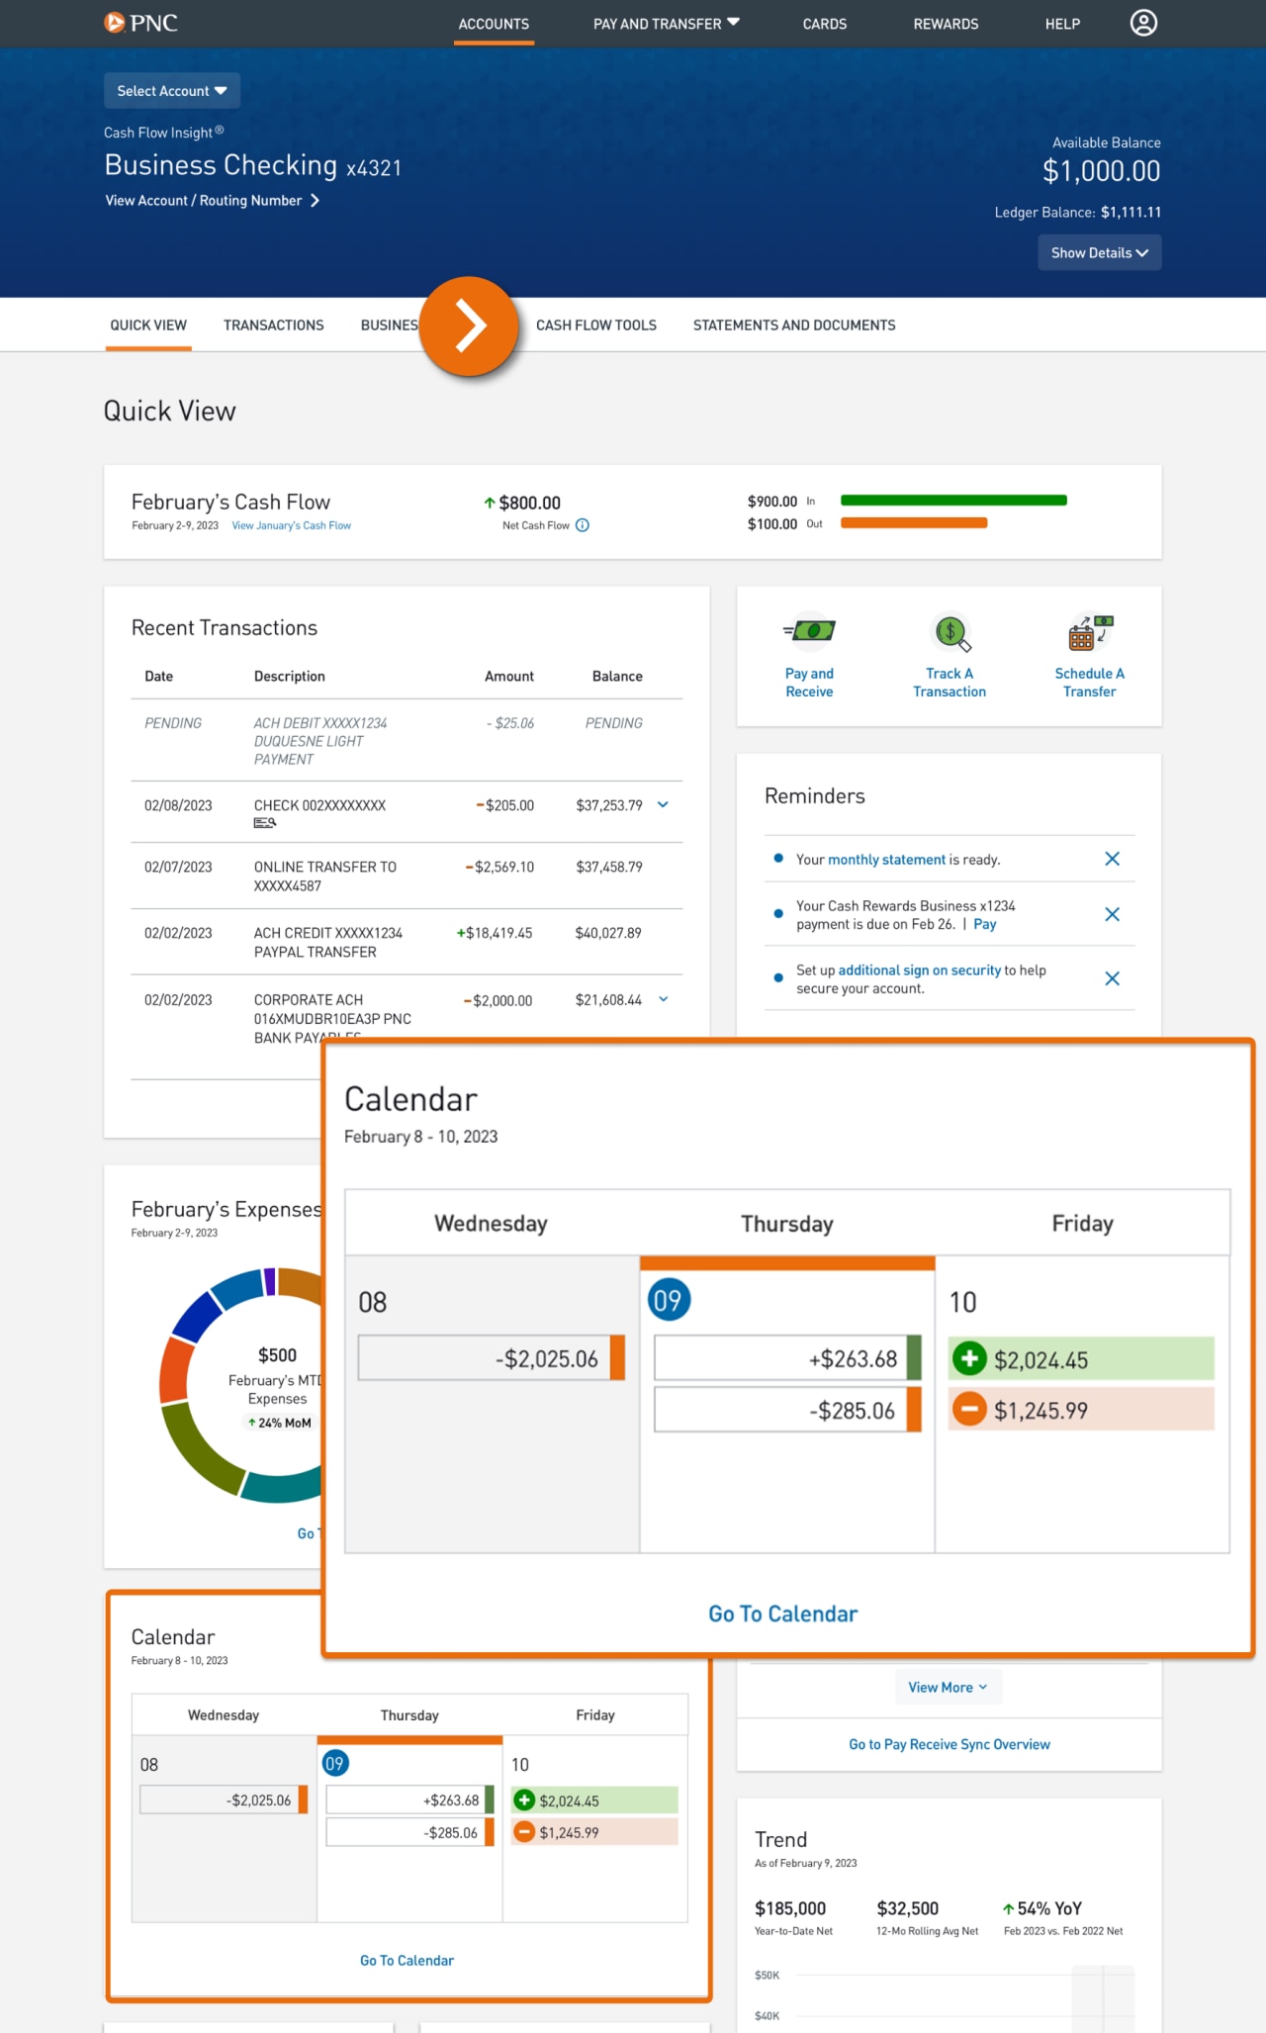Switch to Statements and Documents tab
Screen dimensions: 1266x2033
[x=794, y=325]
